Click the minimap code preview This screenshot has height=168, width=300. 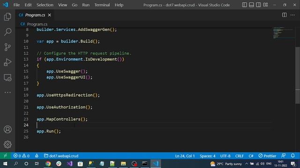click(x=283, y=33)
